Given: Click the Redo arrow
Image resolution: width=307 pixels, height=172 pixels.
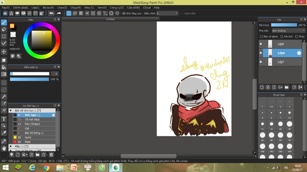Looking at the screenshot, I should pyautogui.click(x=59, y=13).
